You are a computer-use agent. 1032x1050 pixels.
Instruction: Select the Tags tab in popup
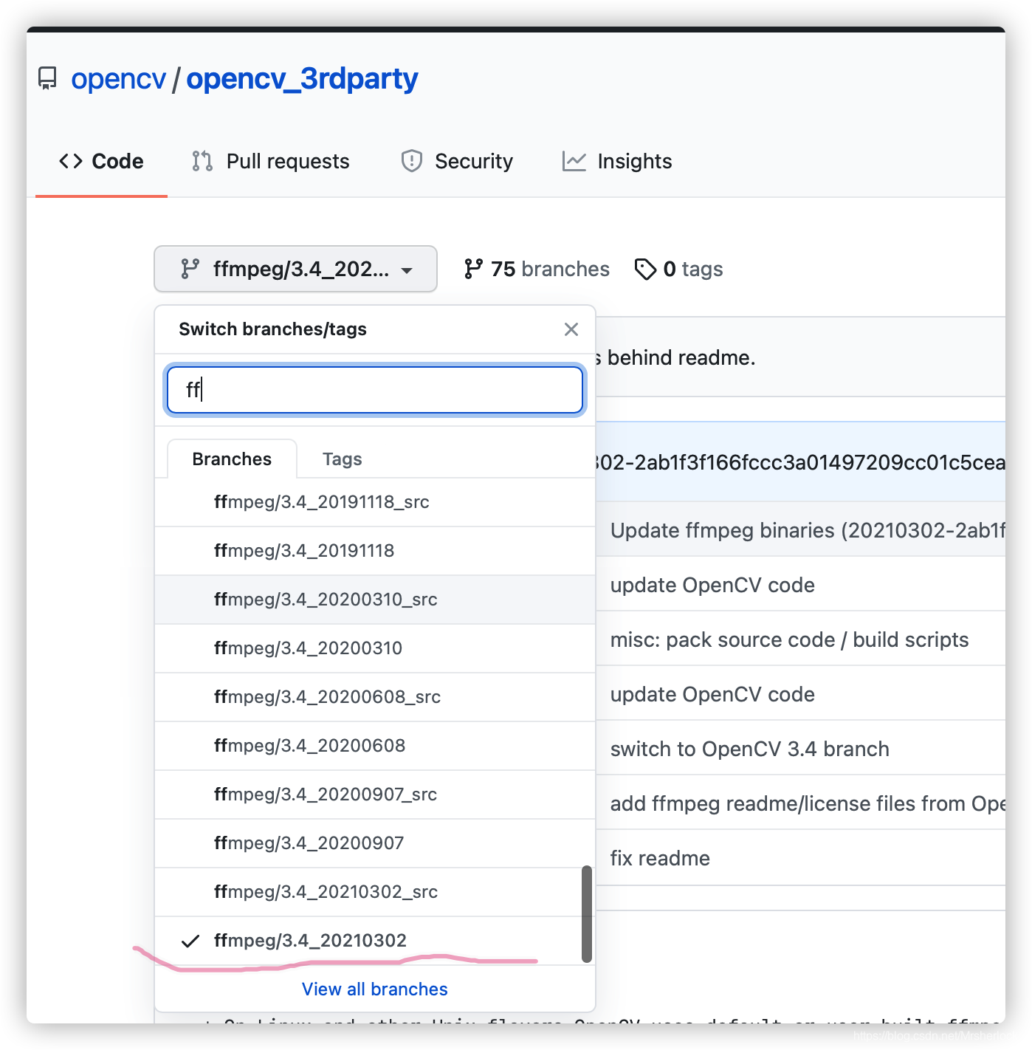[x=342, y=459]
